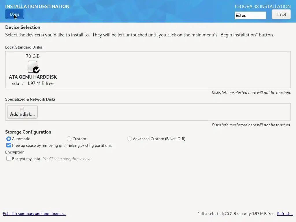Open Full disk summary and boot loader link
The width and height of the screenshot is (296, 222).
click(34, 214)
